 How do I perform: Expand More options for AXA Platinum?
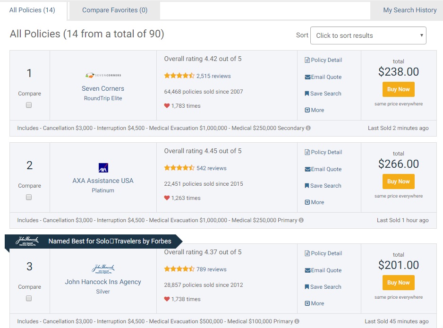315,202
